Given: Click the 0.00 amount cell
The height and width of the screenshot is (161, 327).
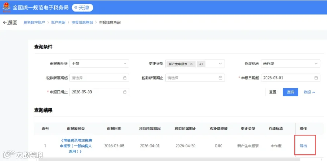Looking at the screenshot, I should pos(219,146).
